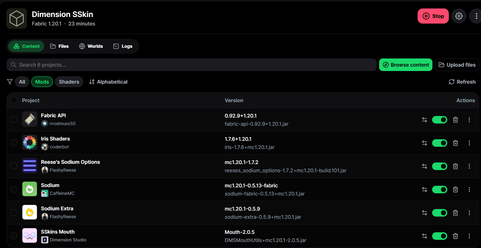Switch to the Content tab

[26, 46]
